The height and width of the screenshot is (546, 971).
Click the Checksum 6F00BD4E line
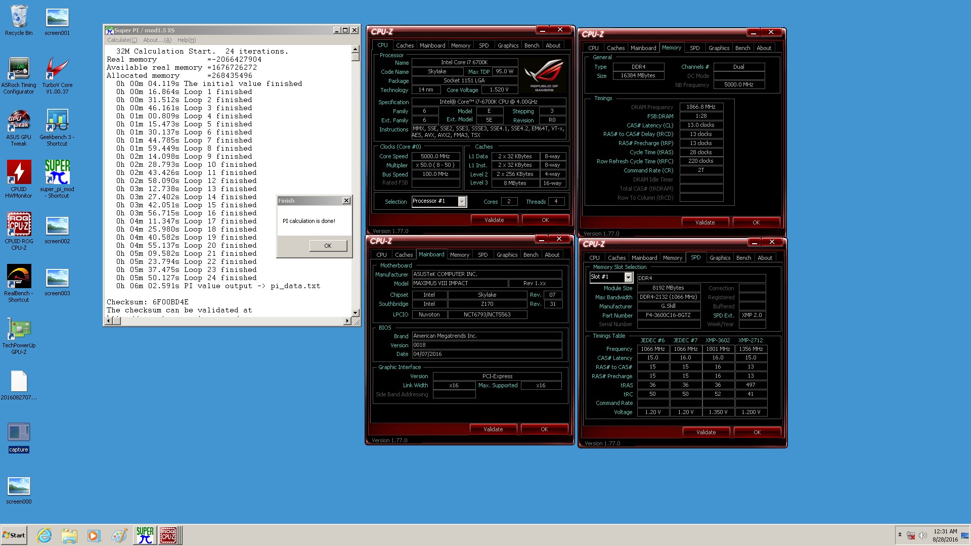148,302
